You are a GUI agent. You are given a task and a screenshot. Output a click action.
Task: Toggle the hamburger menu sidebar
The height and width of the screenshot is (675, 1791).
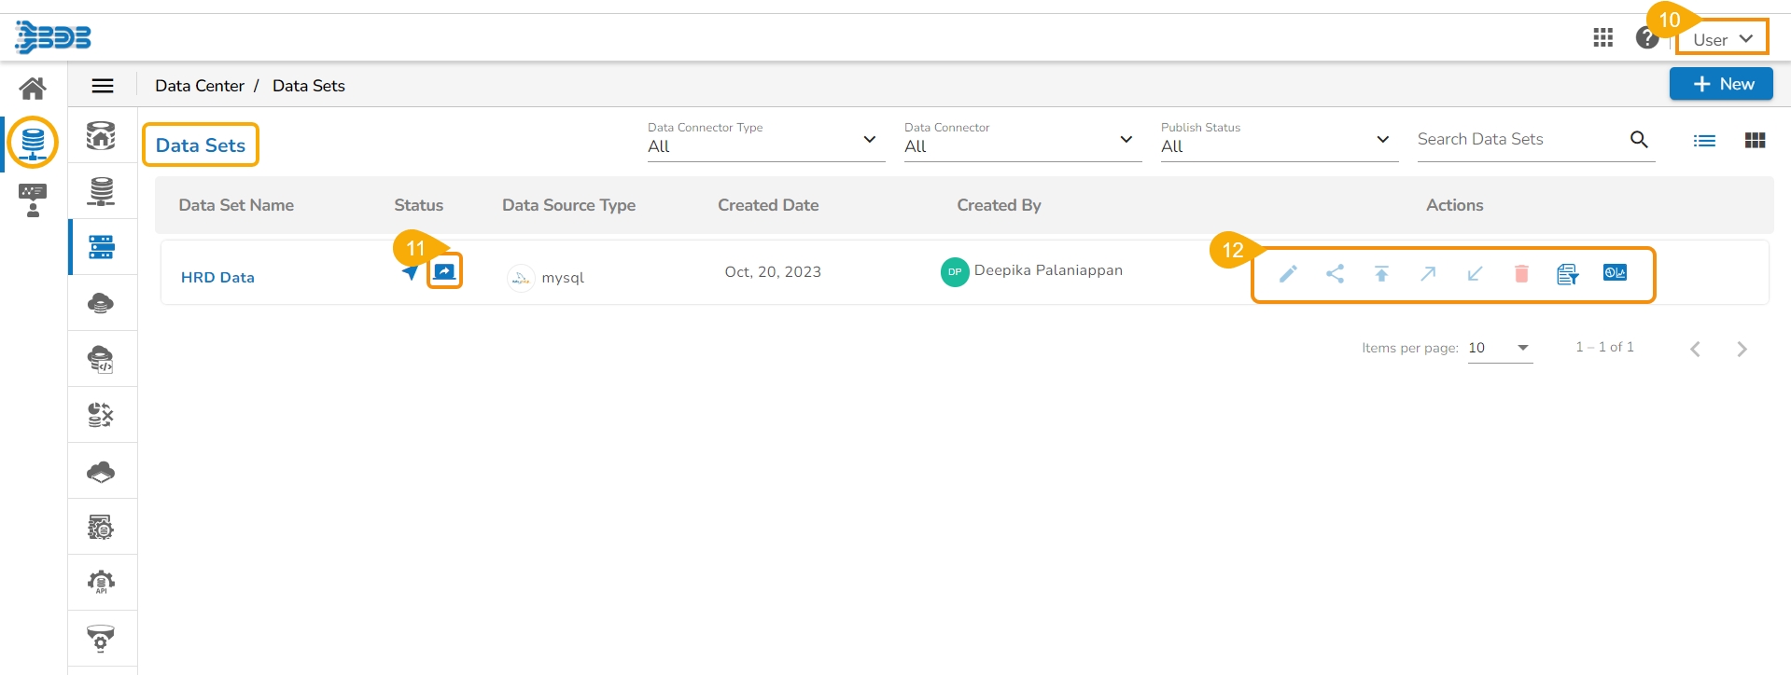(103, 86)
